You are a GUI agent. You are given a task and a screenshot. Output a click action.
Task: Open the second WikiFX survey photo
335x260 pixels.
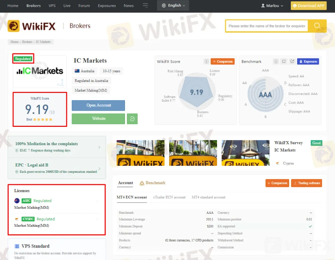pyautogui.click(x=193, y=153)
